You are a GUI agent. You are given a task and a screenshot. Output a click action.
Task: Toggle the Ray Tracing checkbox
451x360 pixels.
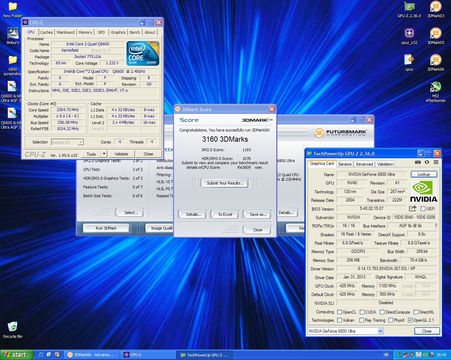click(362, 320)
